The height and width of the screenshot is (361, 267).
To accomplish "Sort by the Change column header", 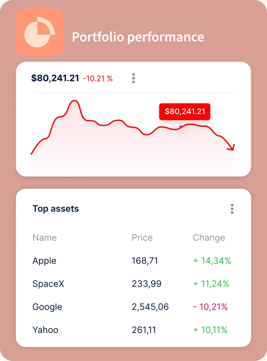I will 209,238.
